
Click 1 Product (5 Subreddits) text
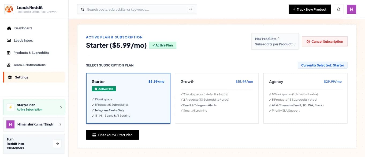click(111, 105)
